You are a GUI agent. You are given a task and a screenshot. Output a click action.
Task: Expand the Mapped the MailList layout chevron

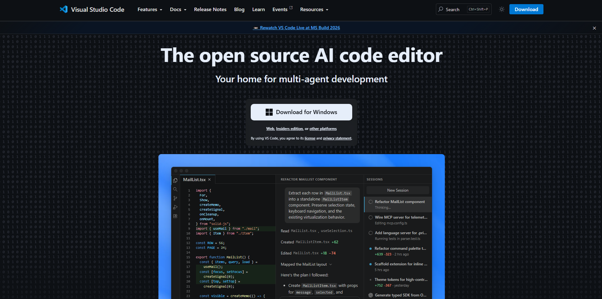pyautogui.click(x=331, y=264)
